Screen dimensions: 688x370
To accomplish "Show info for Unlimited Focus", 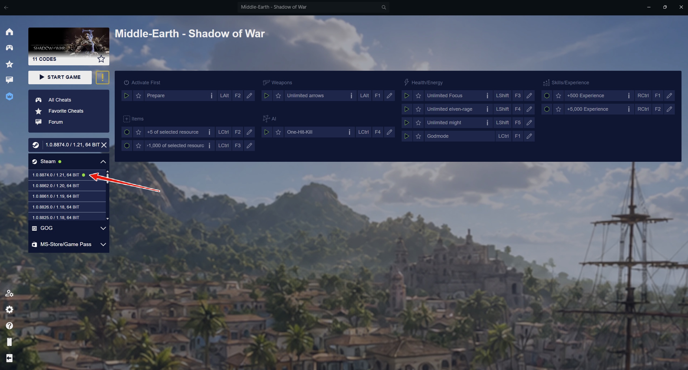I will (487, 96).
